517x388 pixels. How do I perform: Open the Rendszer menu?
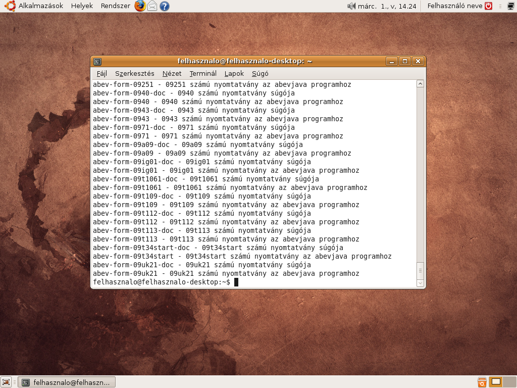pos(116,6)
